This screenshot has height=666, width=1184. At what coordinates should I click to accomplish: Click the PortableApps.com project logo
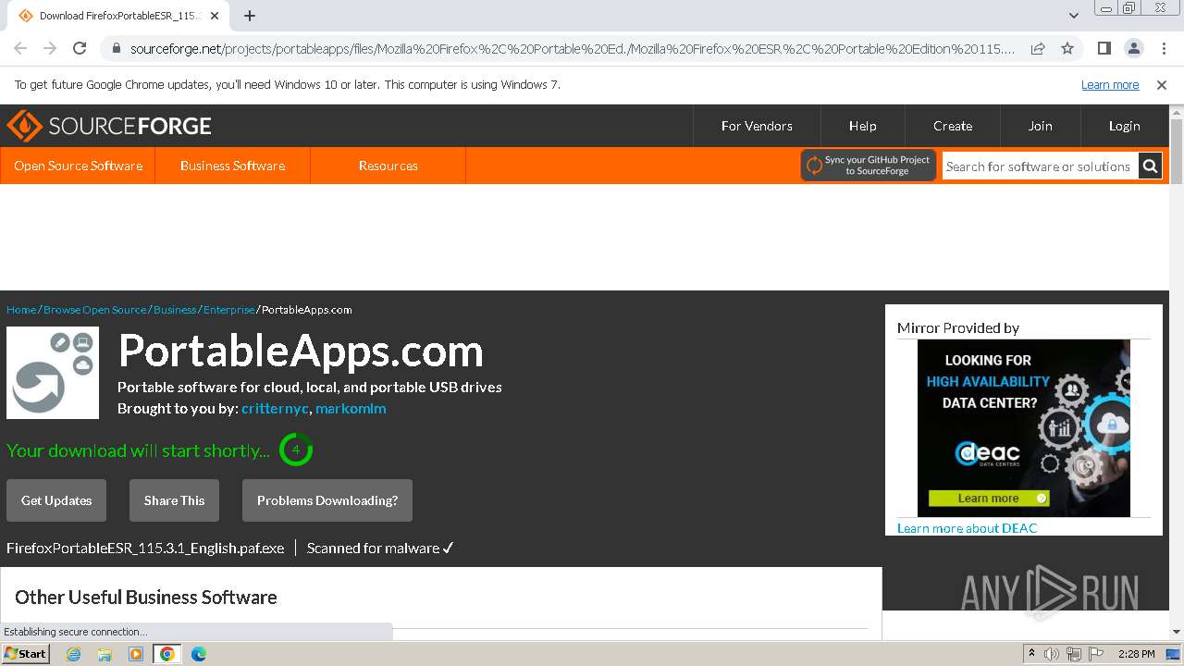click(x=53, y=373)
